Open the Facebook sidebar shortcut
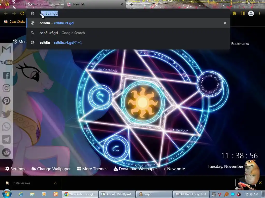This screenshot has height=198, width=265. [x=6, y=75]
